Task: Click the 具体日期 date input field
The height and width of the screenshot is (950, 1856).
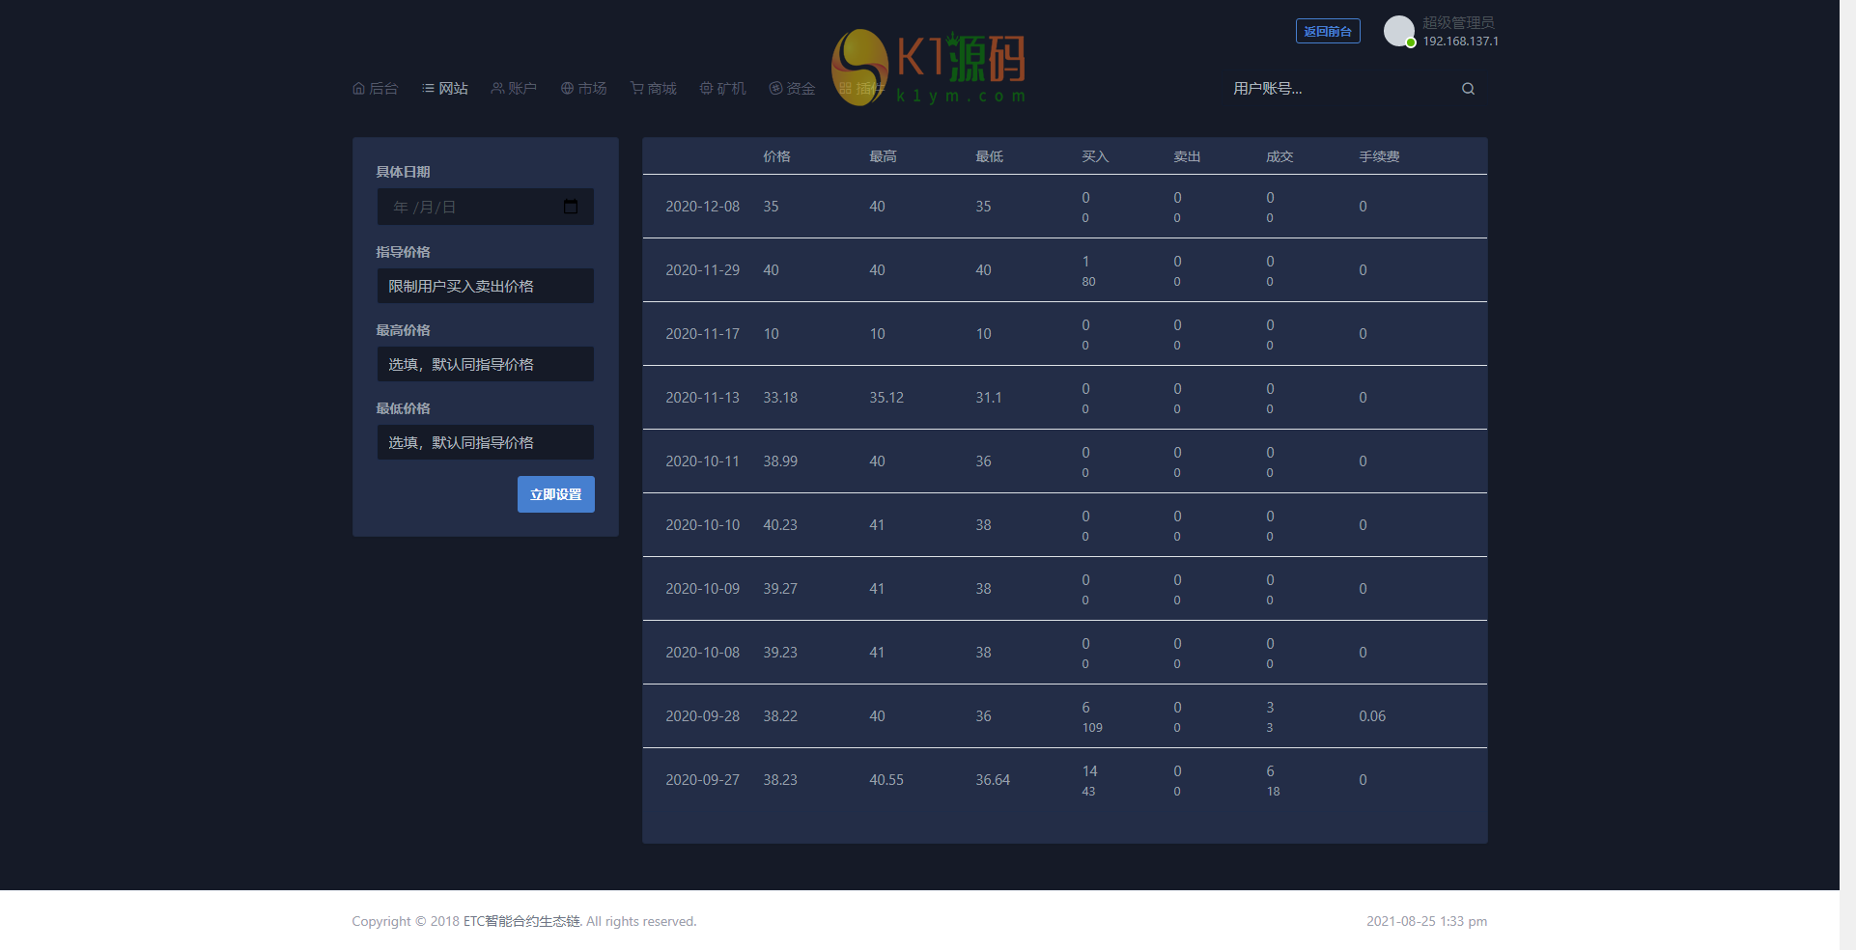Action: pyautogui.click(x=473, y=207)
